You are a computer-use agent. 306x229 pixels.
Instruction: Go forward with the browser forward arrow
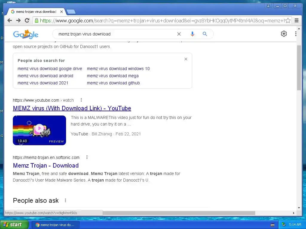coord(18,21)
